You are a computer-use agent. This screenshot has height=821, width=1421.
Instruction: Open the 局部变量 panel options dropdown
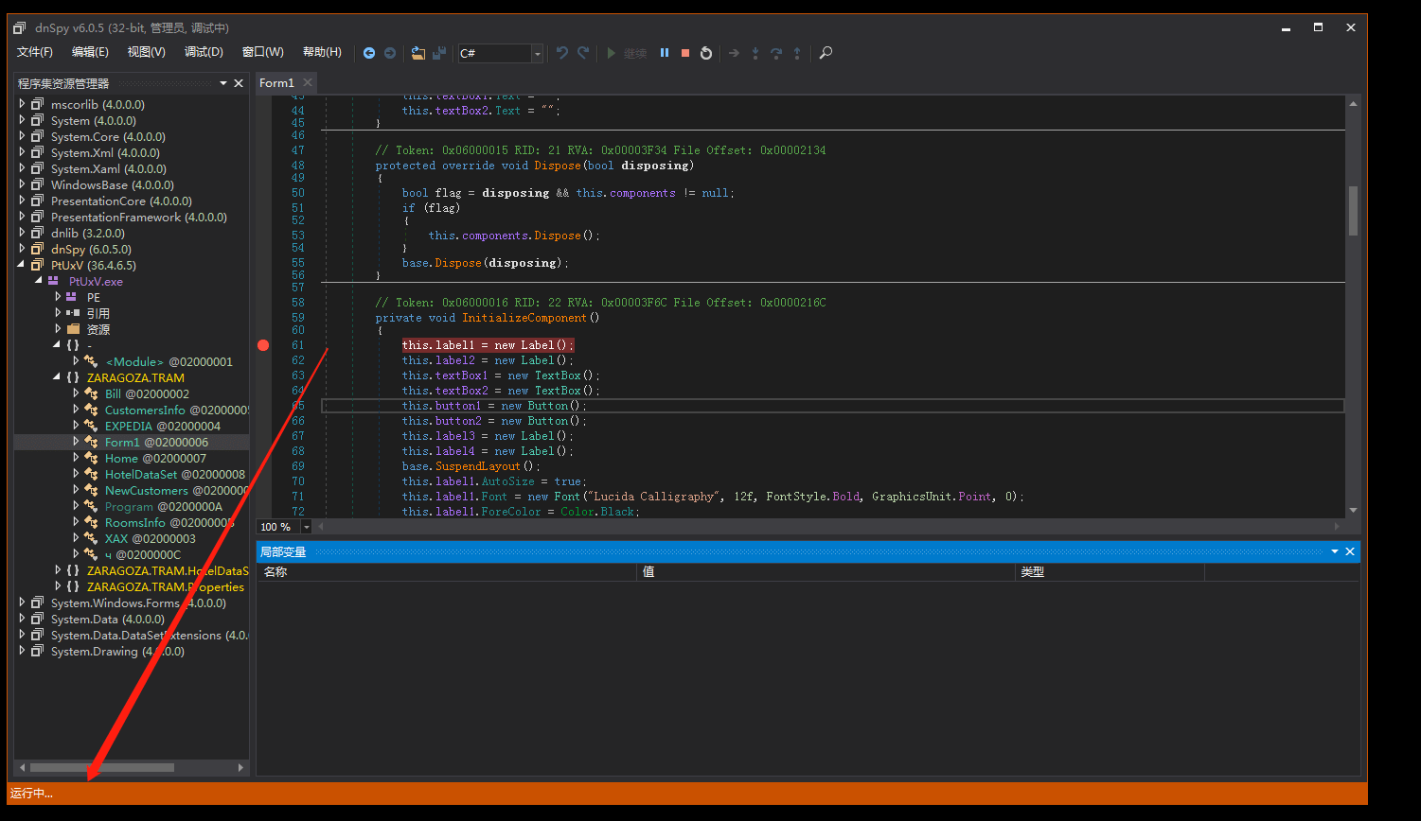(x=1335, y=551)
